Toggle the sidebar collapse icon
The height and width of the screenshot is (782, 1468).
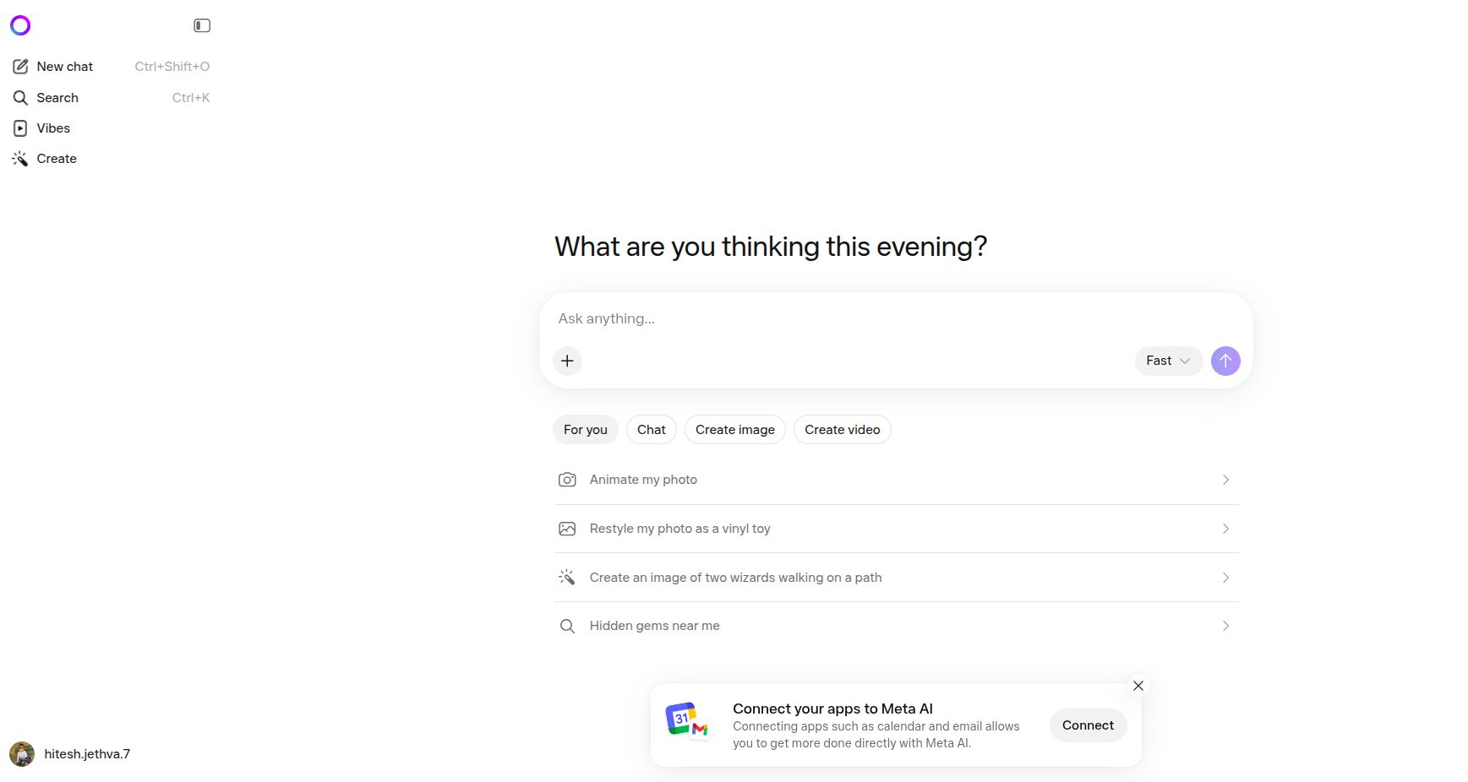click(x=202, y=25)
